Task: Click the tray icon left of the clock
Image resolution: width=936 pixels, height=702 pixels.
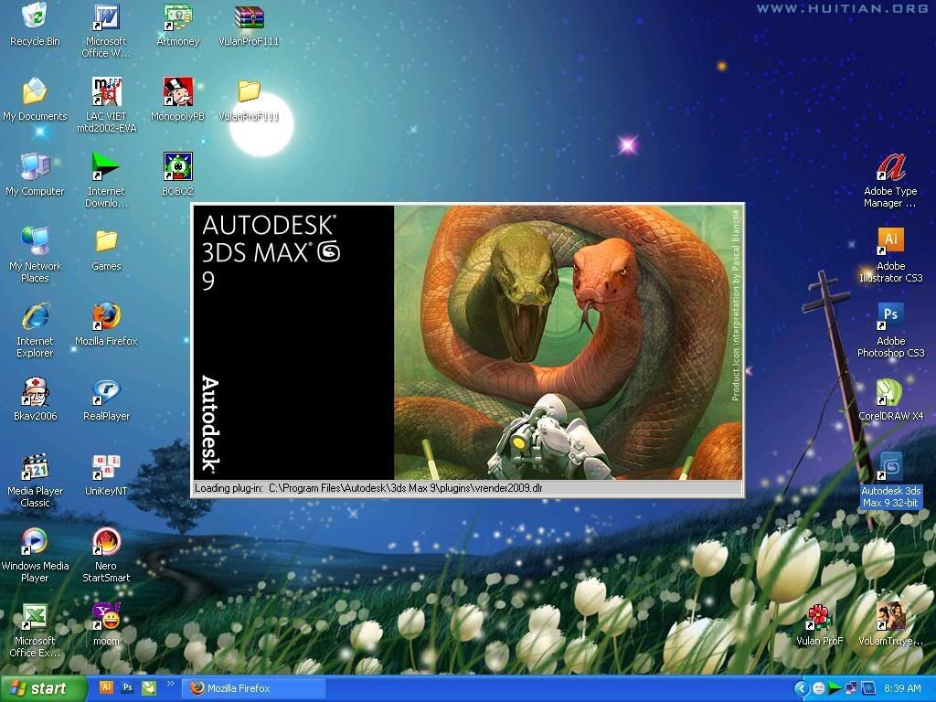Action: click(x=867, y=689)
